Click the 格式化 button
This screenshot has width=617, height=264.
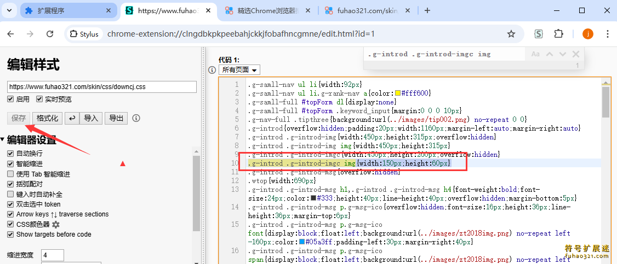coord(47,118)
